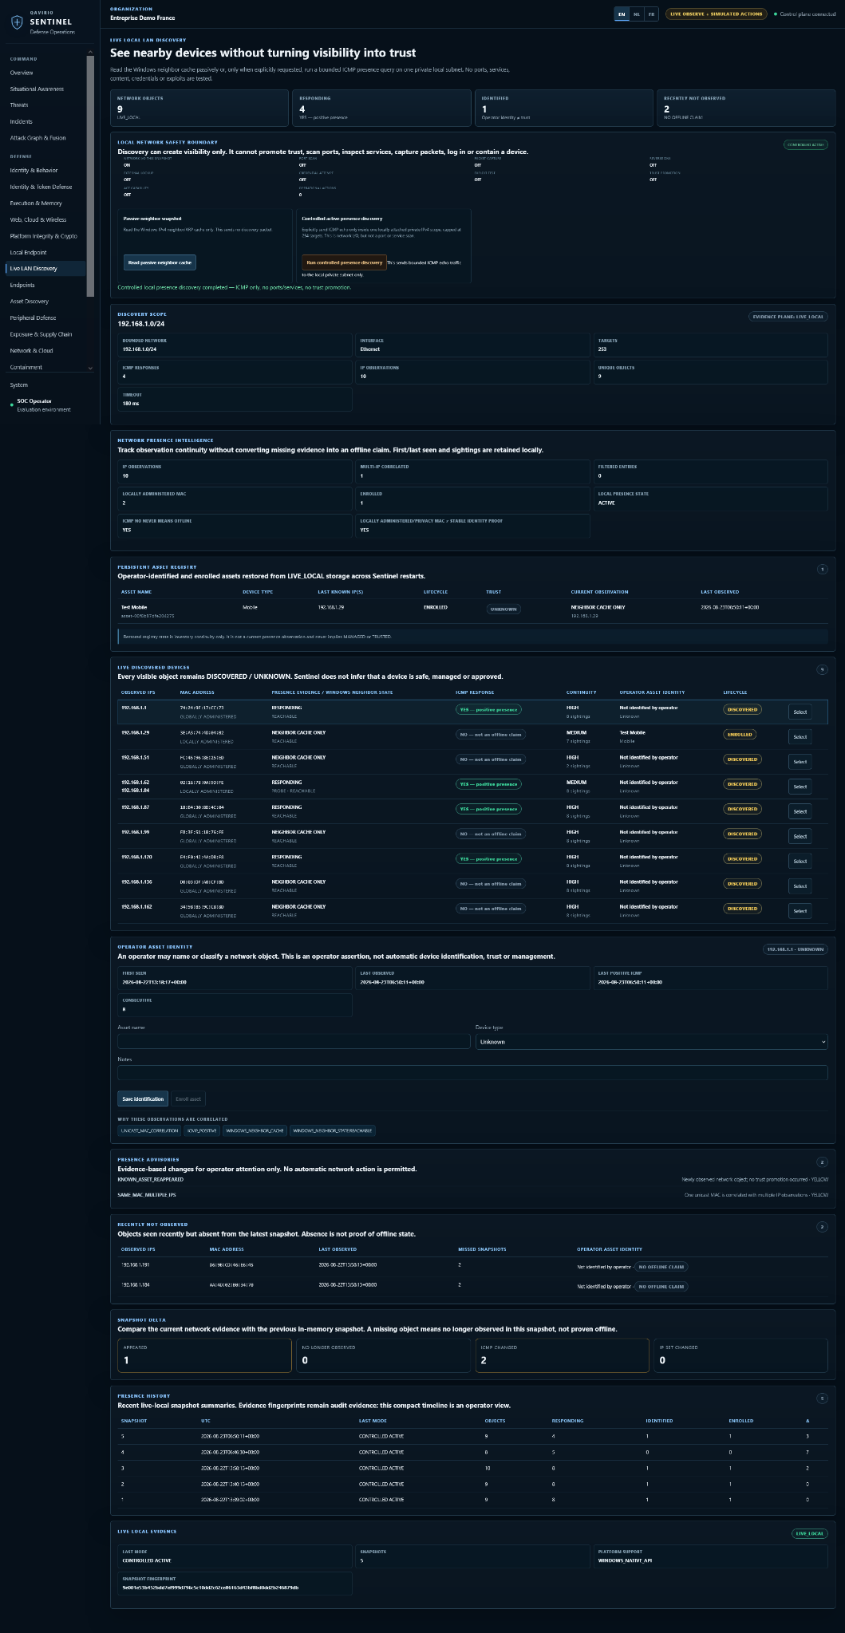Screen dimensions: 845x1633
Task: Click Run controlled presence discovery button
Action: (x=344, y=262)
